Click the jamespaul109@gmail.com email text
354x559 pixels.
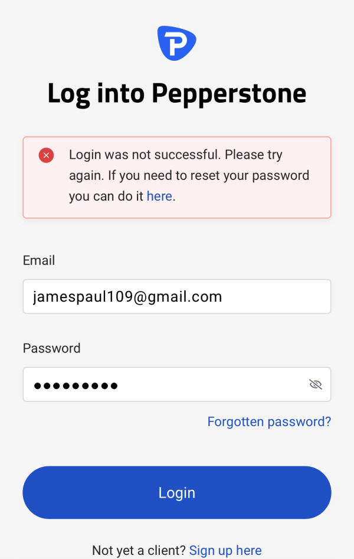pyautogui.click(x=127, y=297)
